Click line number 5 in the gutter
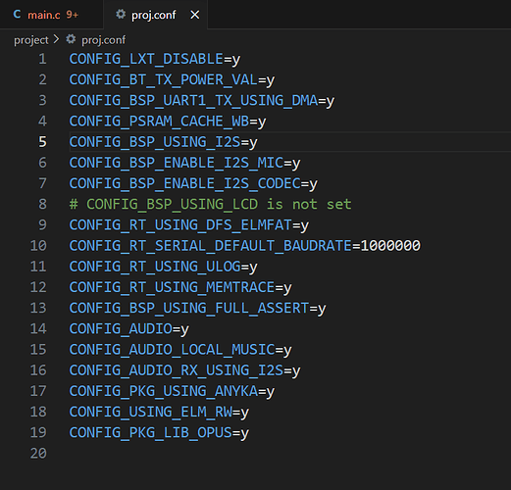 click(42, 142)
